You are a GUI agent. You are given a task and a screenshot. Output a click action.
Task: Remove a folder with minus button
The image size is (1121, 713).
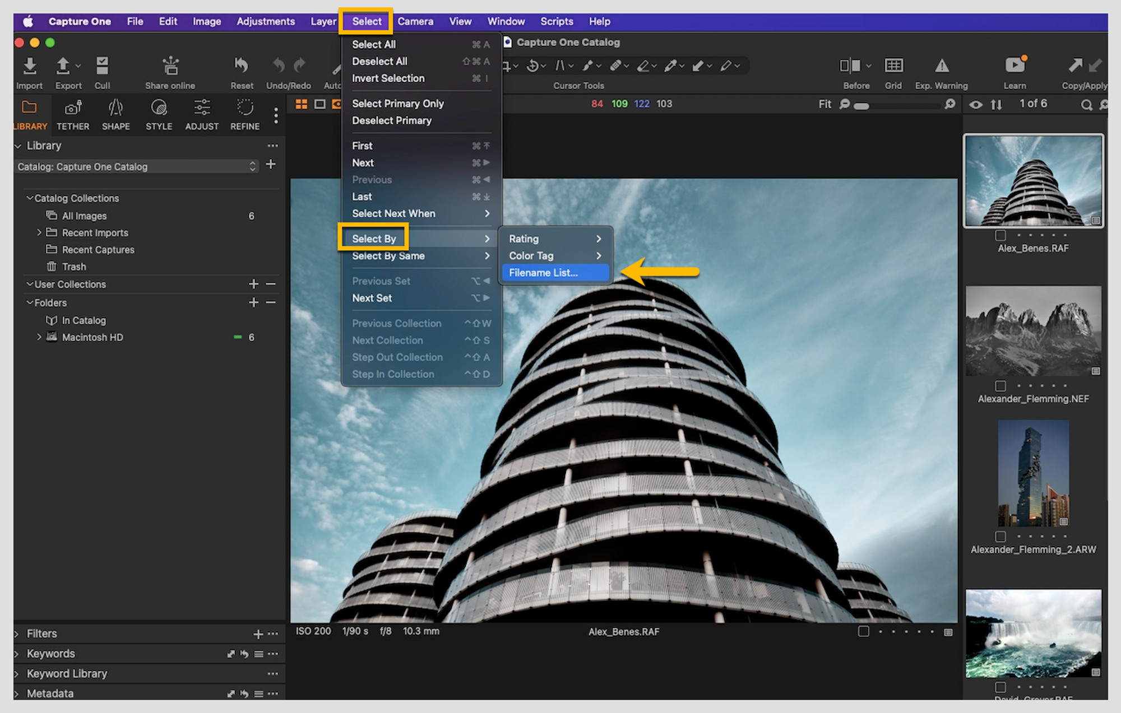tap(271, 302)
